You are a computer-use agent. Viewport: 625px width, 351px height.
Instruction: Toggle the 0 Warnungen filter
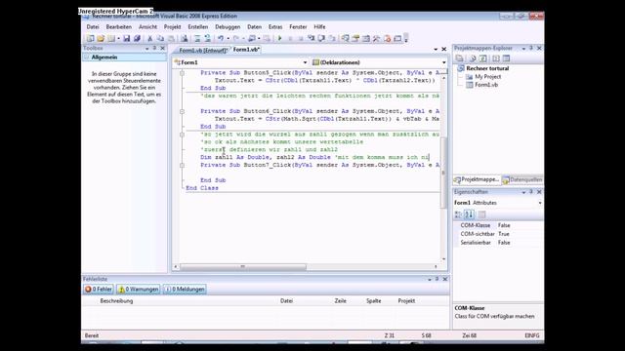(x=139, y=290)
